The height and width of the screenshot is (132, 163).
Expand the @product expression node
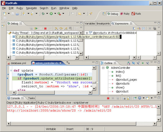point(87,33)
